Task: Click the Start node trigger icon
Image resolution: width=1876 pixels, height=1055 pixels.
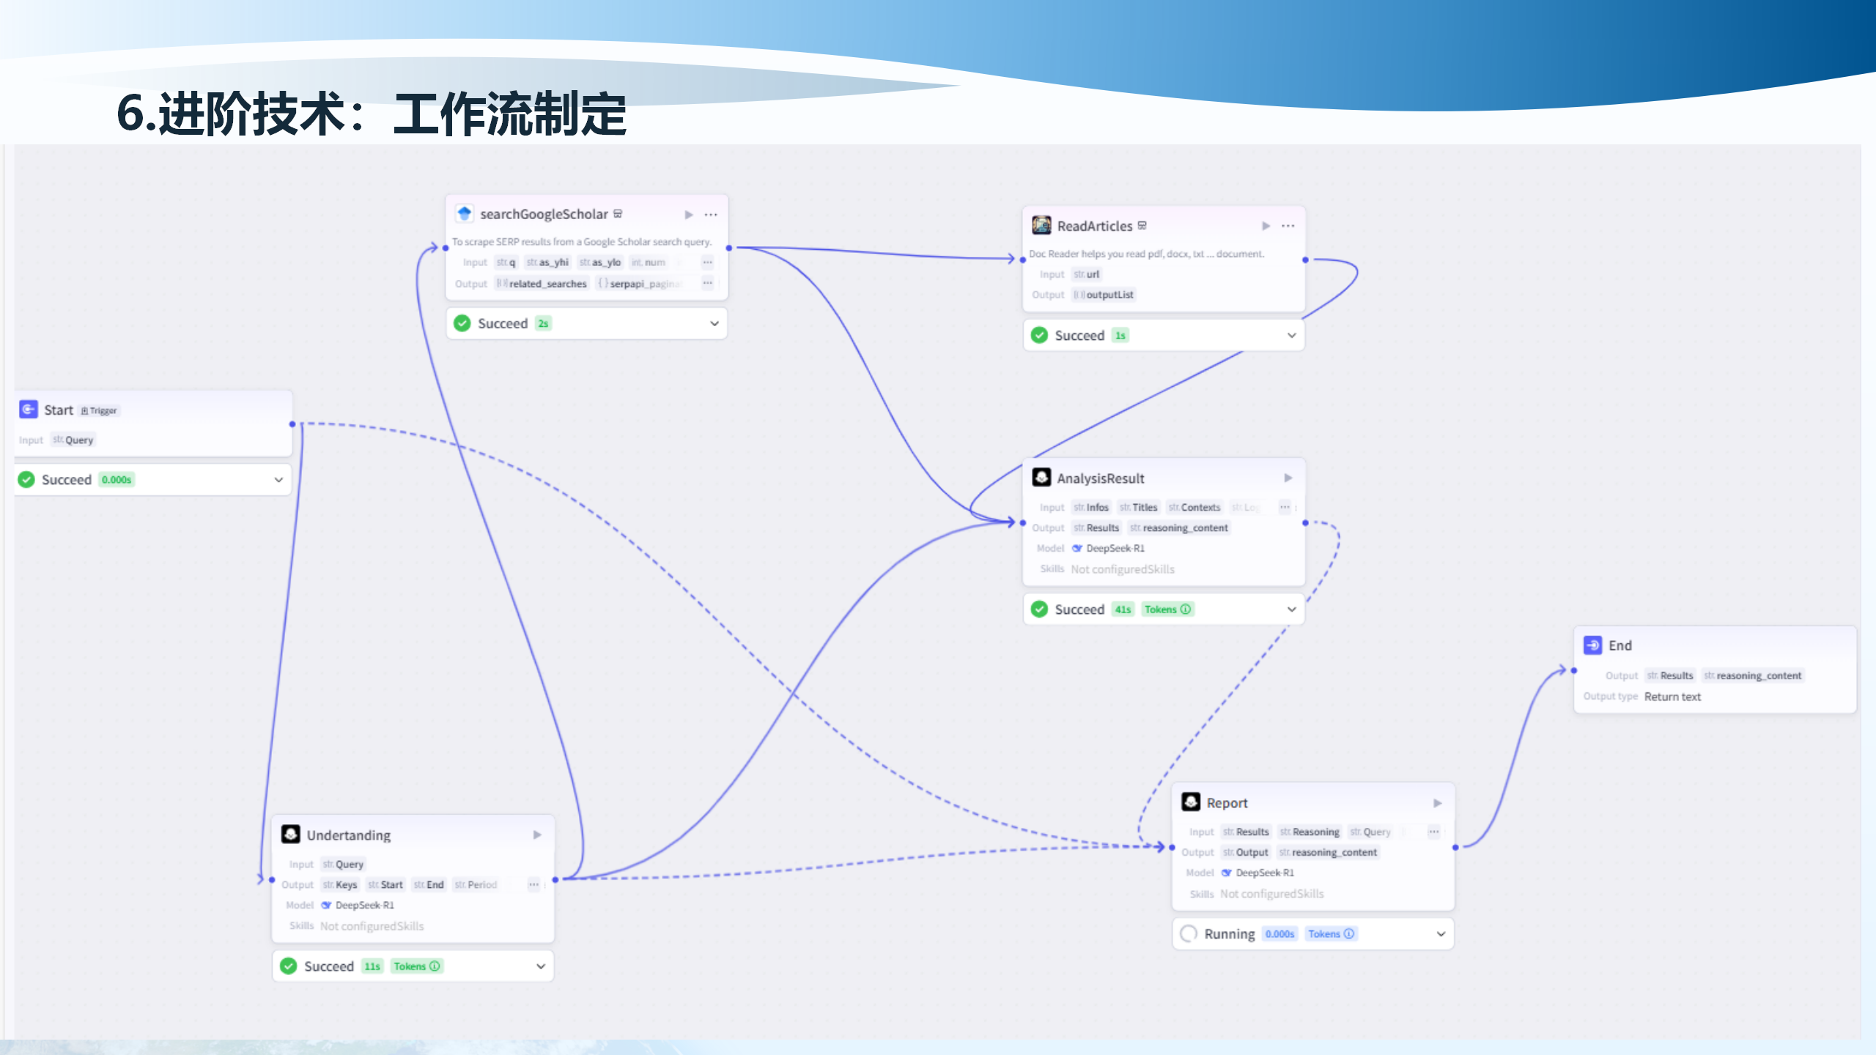Action: point(29,410)
